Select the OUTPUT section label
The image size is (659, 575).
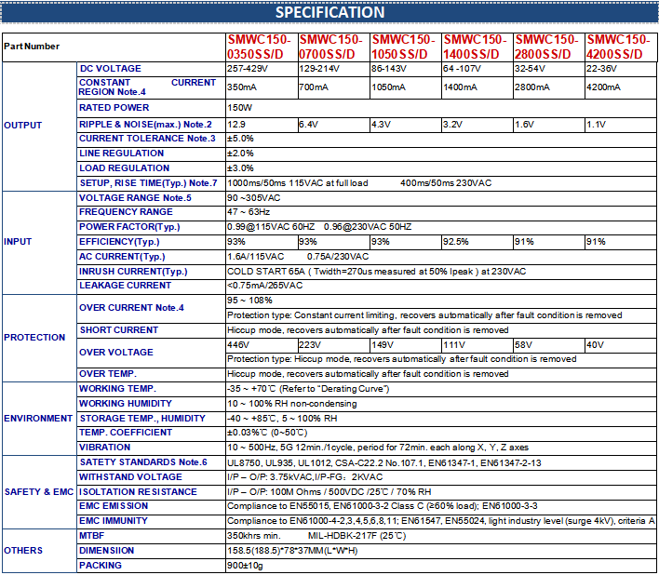click(x=22, y=125)
